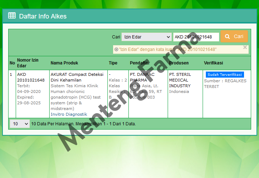The height and width of the screenshot is (178, 259).
Task: Click PT. STERIL MEDICAL INDUSTRY producer cell
Action: click(180, 80)
